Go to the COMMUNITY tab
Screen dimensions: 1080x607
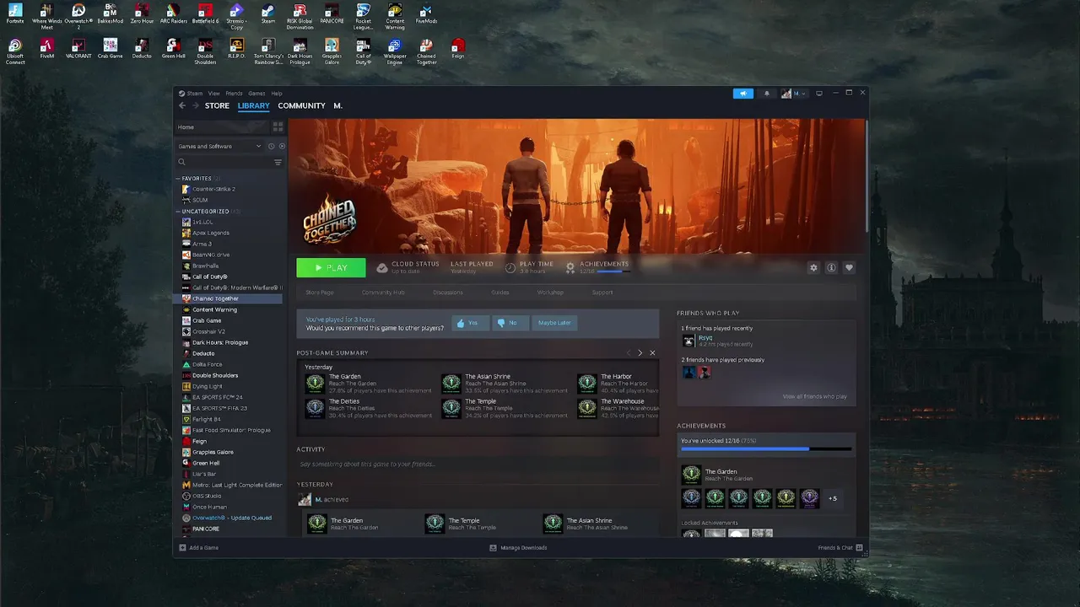click(x=301, y=105)
